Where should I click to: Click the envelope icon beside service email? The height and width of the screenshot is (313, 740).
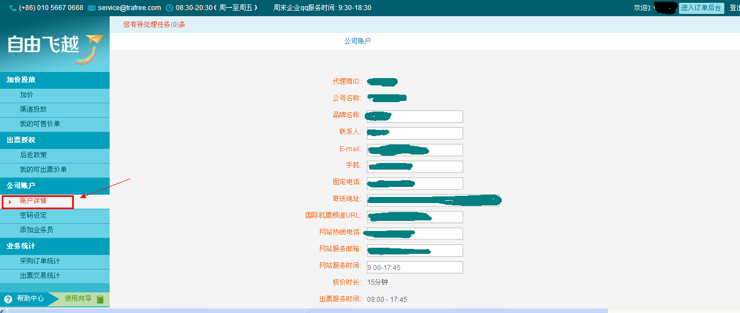[92, 8]
